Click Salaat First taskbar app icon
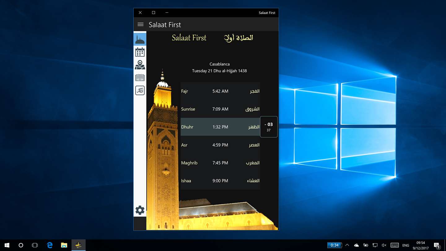Screen dimensions: 446x251 (78, 245)
